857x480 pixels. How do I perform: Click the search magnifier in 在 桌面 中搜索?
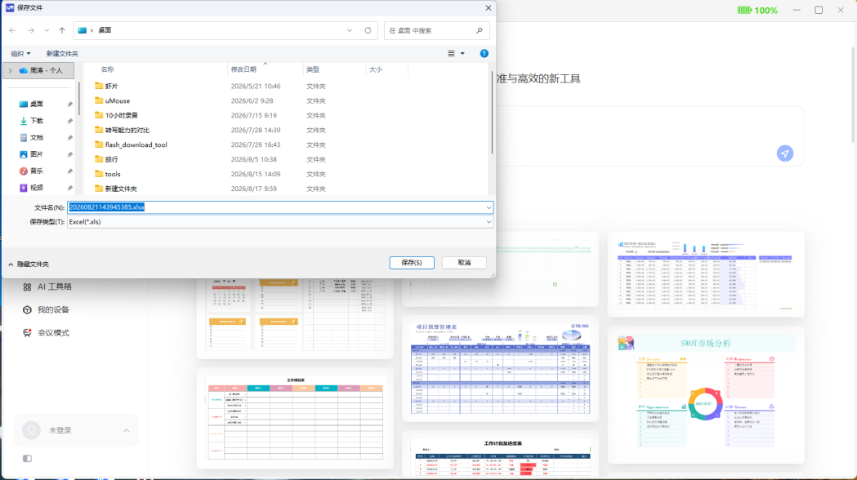[480, 30]
